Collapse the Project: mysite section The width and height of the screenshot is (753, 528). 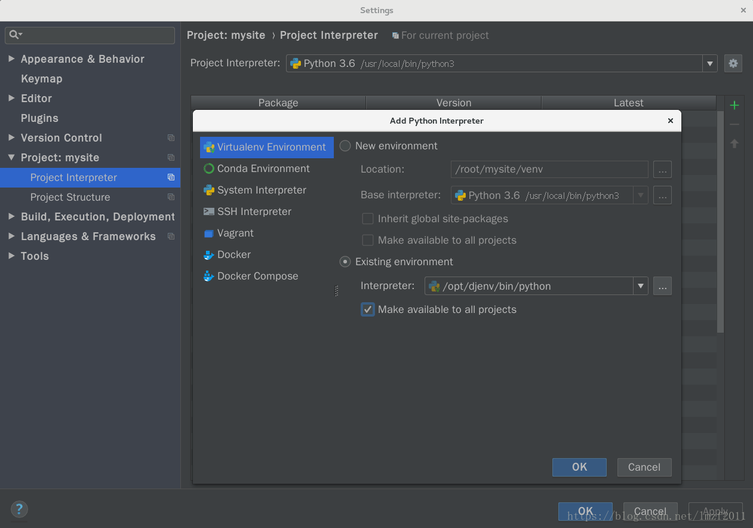point(11,157)
